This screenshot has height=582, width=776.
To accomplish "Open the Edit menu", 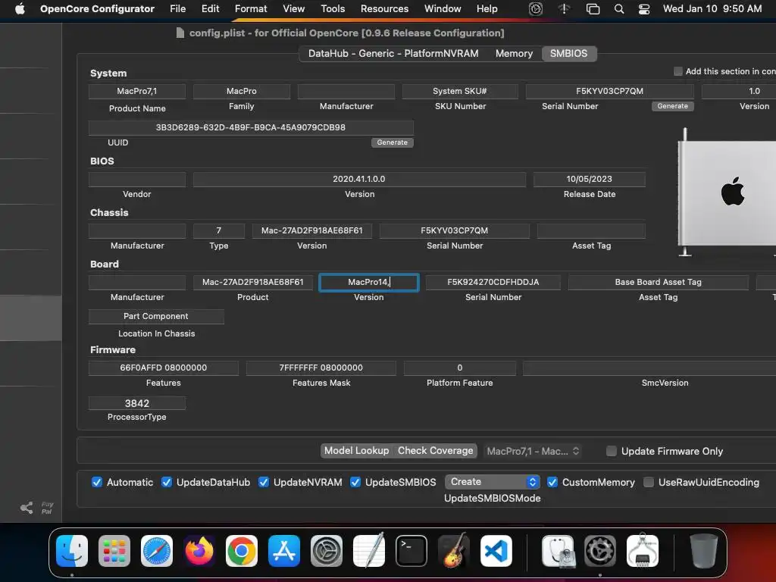I will (210, 9).
